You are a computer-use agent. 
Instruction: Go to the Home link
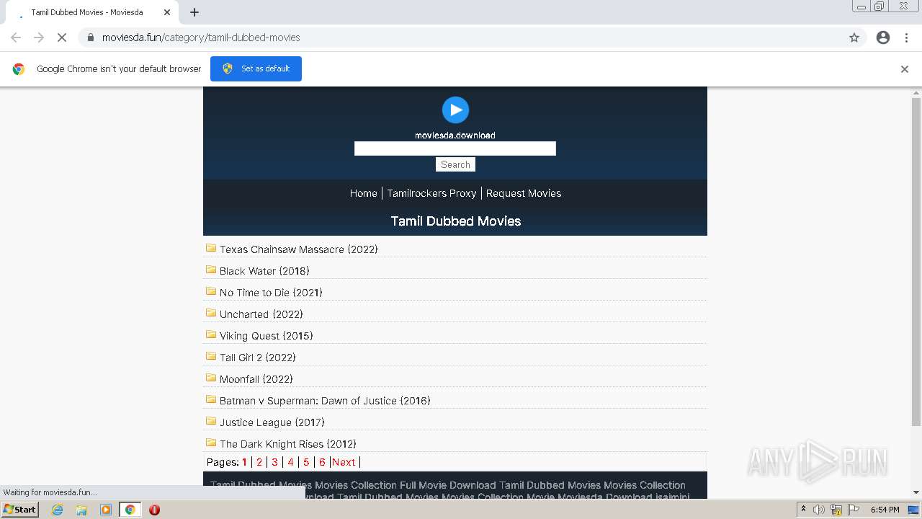363,193
